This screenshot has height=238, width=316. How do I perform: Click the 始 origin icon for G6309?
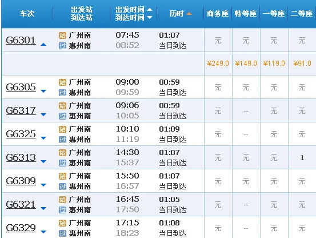(x=62, y=176)
